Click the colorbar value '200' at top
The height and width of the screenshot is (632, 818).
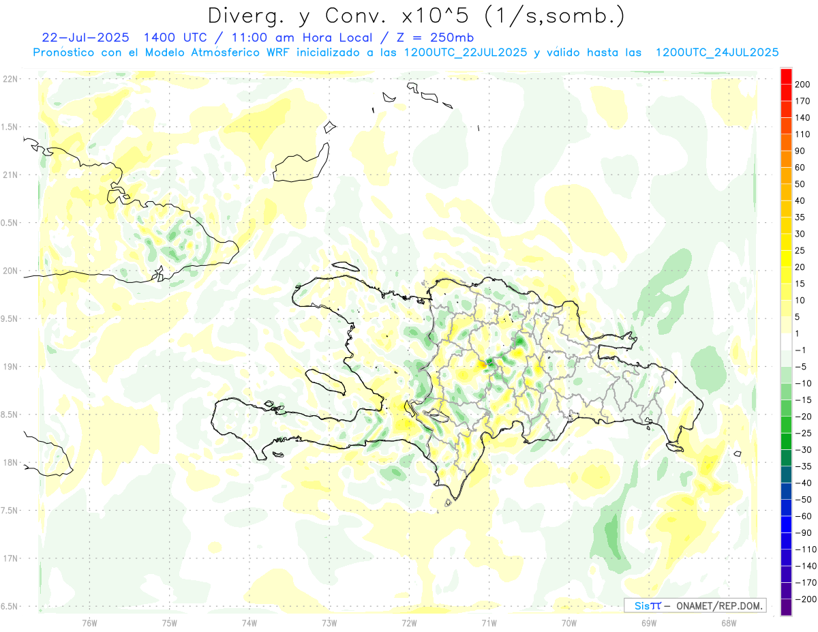[x=802, y=85]
